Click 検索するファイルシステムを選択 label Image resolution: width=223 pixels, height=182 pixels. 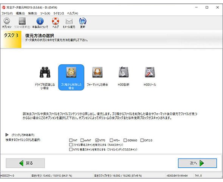click(x=23, y=140)
